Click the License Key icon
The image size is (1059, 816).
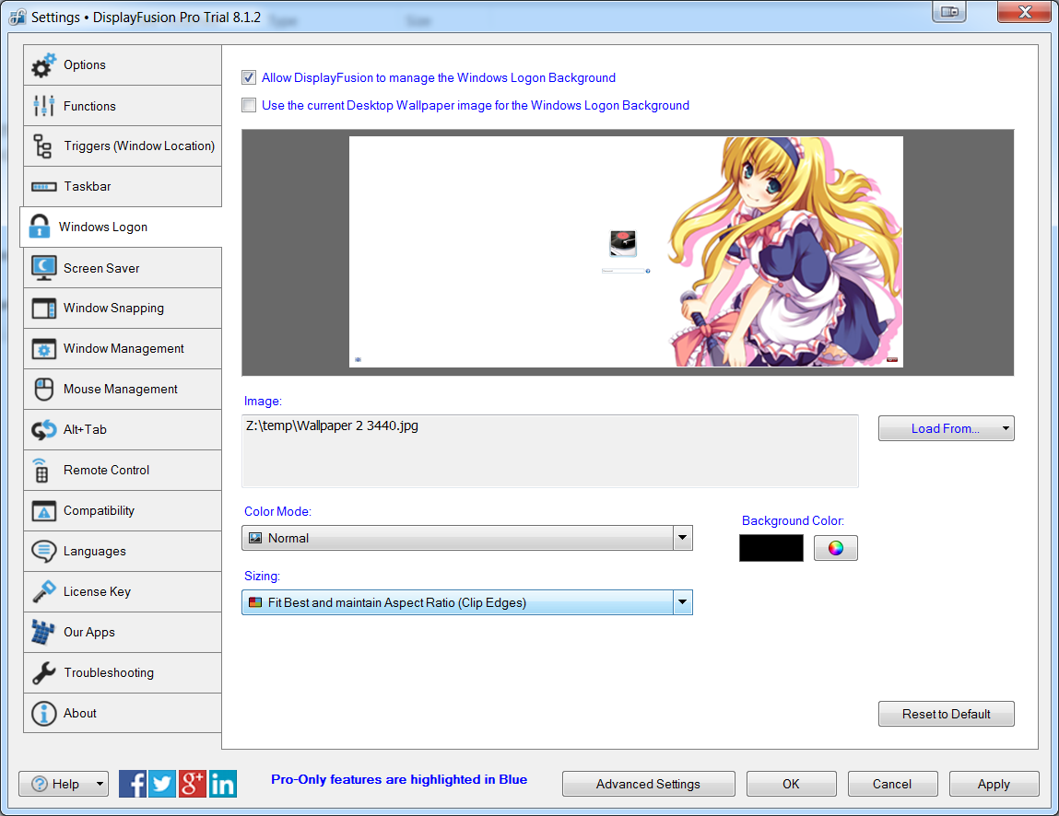tap(43, 591)
